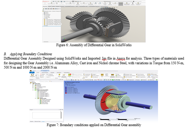Click Linear Component Pattern in SolidWorks
The height and width of the screenshot is (129, 188).
pyautogui.click(x=70, y=3)
